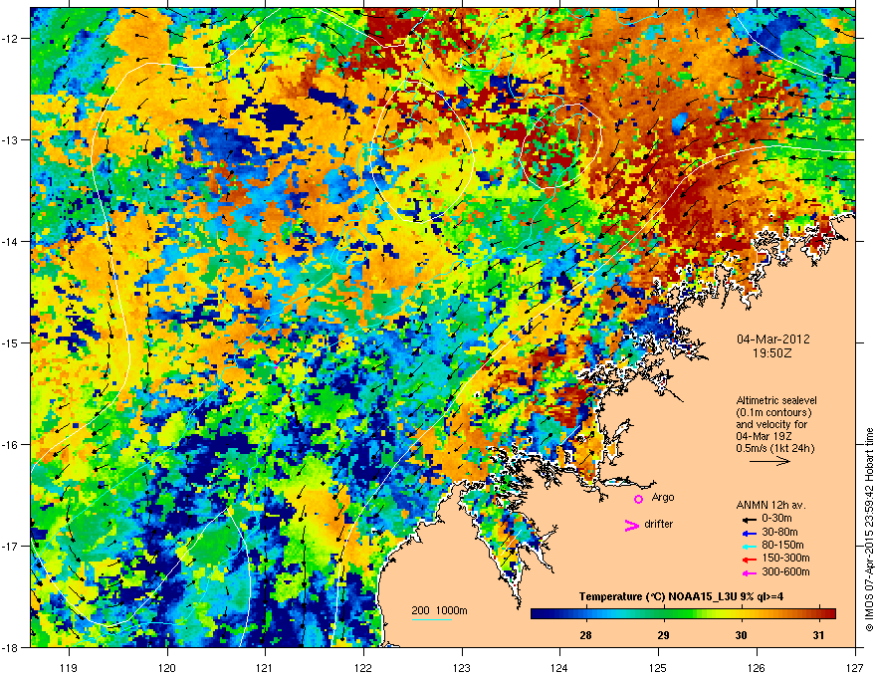Select the magenta 300-600m arrow symbol
This screenshot has width=876, height=677.
(x=749, y=572)
